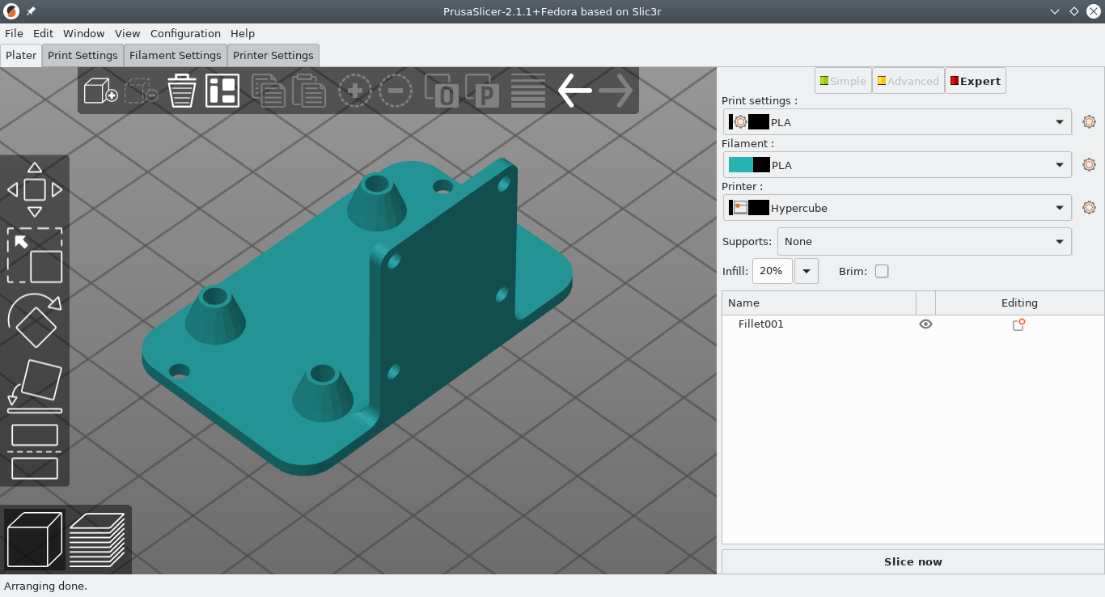
Task: Open the Supports dropdown
Action: pos(925,241)
